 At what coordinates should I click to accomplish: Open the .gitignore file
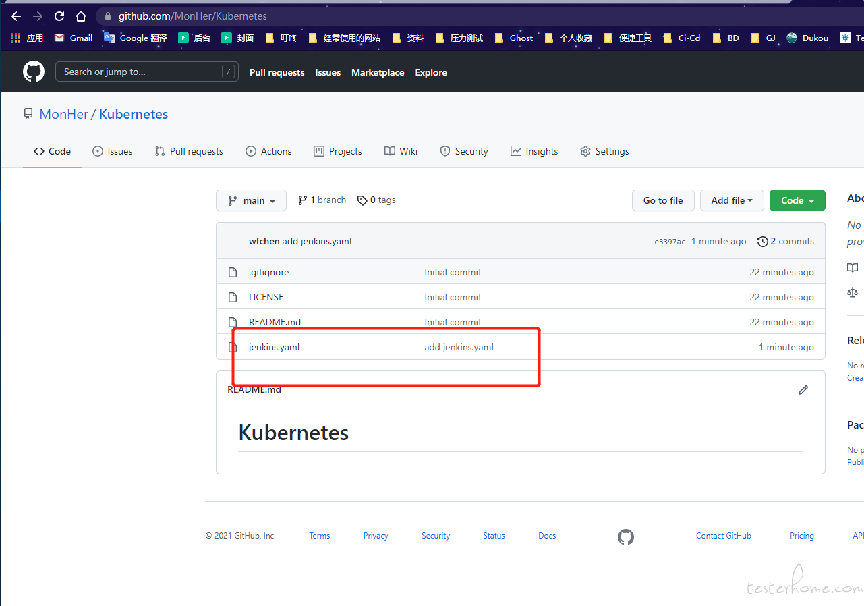268,272
